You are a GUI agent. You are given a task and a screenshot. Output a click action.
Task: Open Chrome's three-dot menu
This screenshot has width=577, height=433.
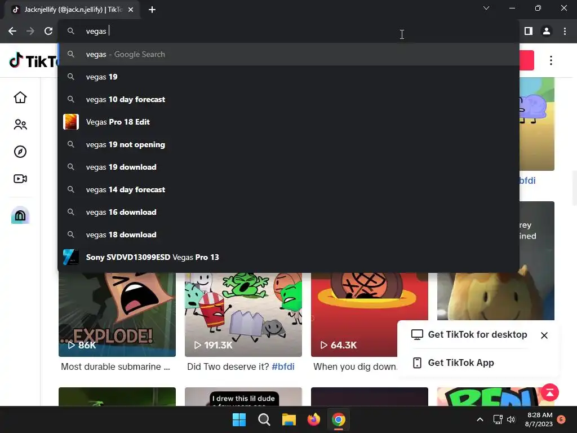click(x=565, y=32)
